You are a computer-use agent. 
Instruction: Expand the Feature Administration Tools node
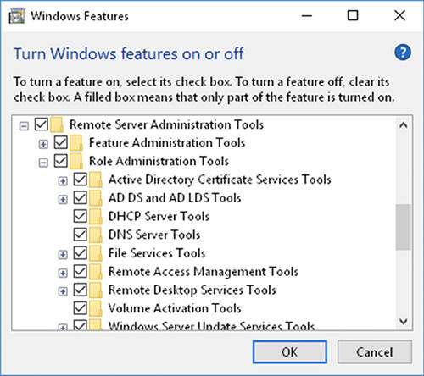click(x=43, y=144)
